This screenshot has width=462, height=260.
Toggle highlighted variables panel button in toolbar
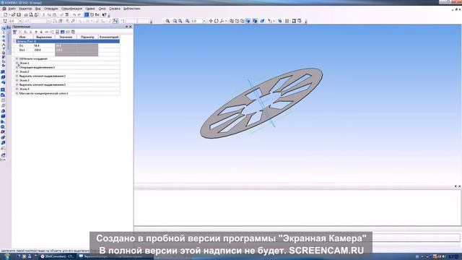pos(87,14)
